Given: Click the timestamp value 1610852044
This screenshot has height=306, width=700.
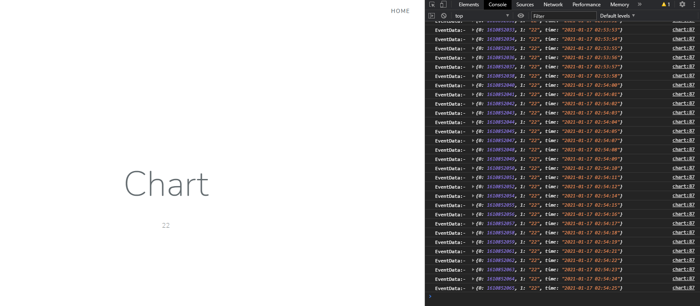Looking at the screenshot, I should (501, 122).
